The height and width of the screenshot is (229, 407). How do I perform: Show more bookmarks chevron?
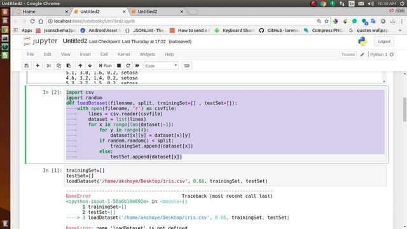tap(400, 31)
